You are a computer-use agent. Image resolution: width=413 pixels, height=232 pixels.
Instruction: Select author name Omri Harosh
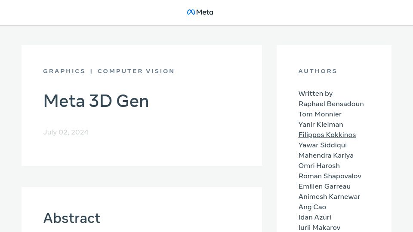319,166
